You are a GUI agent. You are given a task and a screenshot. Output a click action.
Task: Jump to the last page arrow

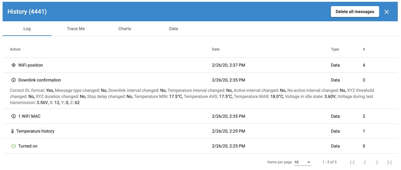[x=389, y=162]
